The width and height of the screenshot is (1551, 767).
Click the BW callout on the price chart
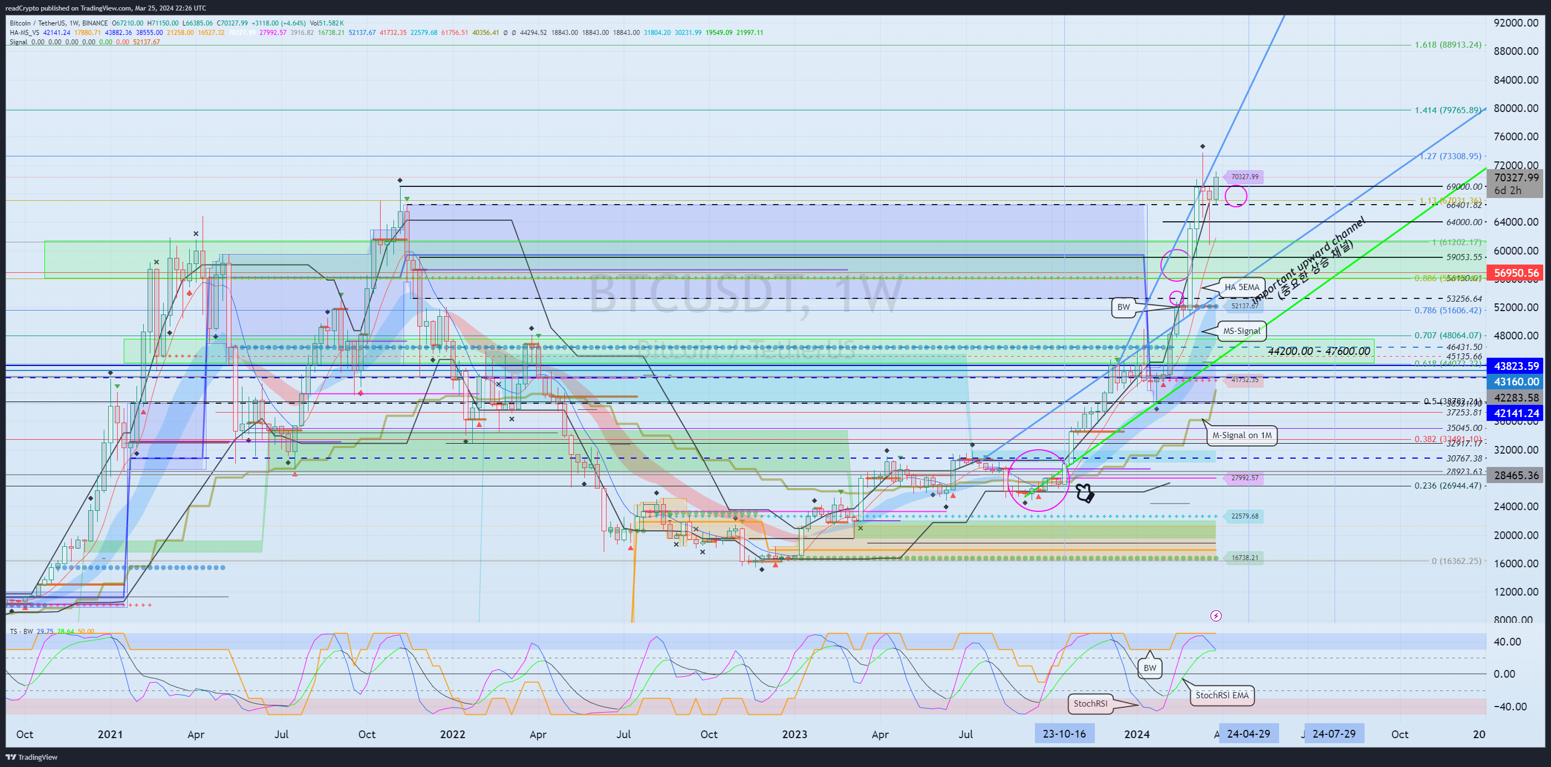click(1123, 307)
